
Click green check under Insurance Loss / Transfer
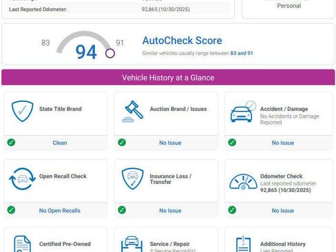[x=122, y=210]
